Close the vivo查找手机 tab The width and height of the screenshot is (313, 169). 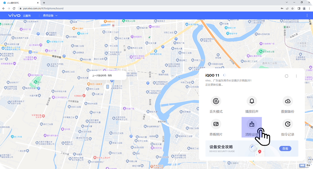[38, 3]
